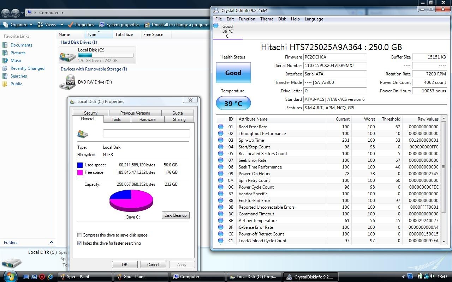Screen dimensions: 452x282
Task: Click the Switch Between Windows quick launch icon
Action: pos(34,277)
